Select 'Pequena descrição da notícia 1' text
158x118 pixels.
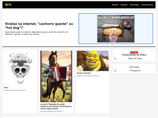click(x=15, y=90)
